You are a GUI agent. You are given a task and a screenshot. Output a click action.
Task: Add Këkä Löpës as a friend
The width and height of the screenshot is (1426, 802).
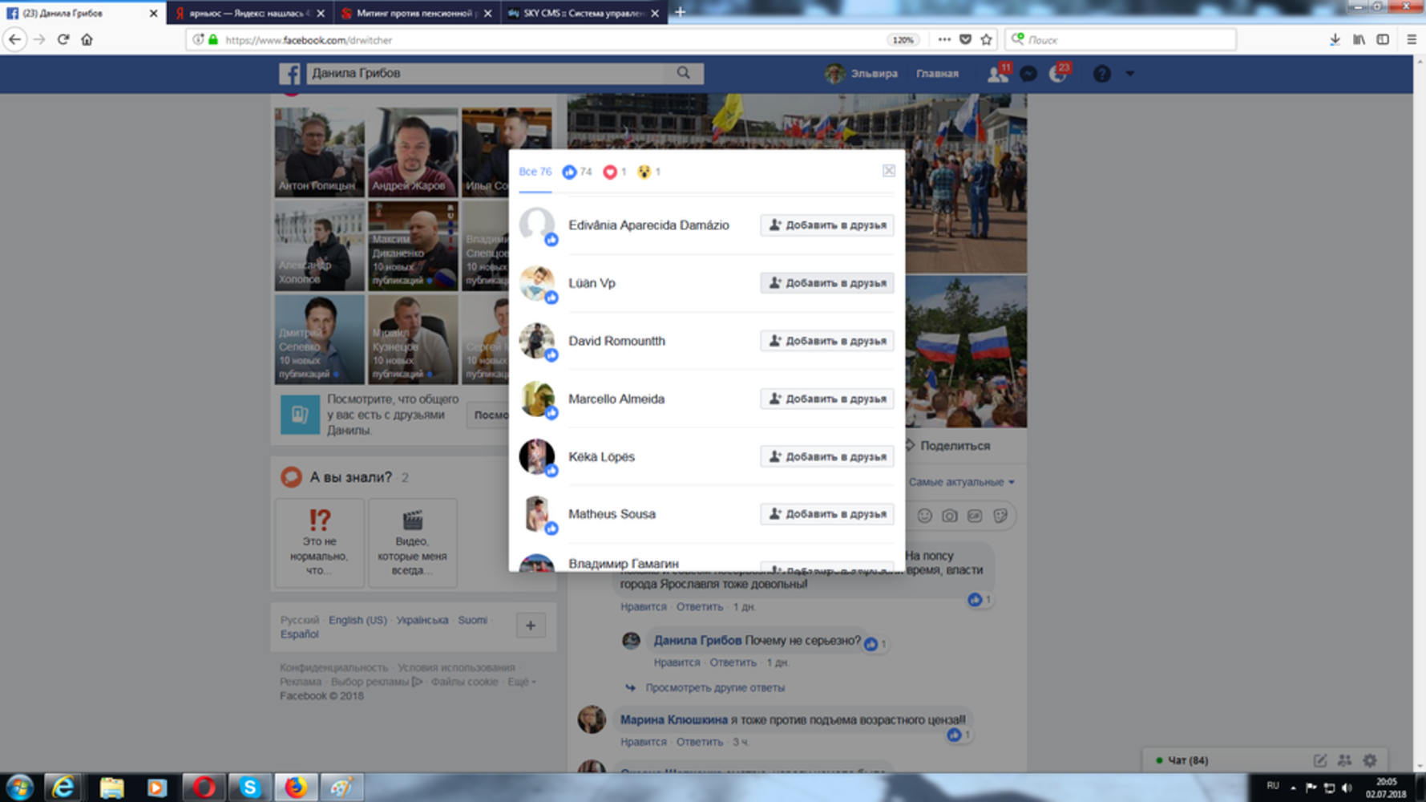coord(827,456)
